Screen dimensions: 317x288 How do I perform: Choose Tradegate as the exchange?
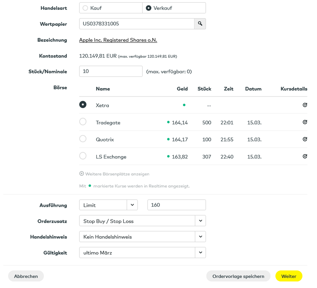pyautogui.click(x=83, y=122)
